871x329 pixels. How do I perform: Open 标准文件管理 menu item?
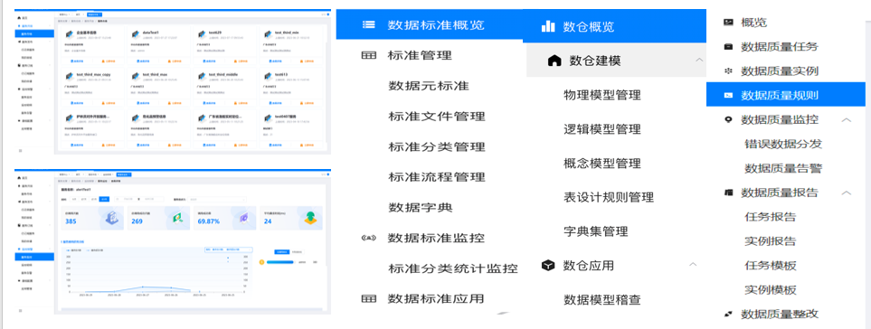(437, 117)
